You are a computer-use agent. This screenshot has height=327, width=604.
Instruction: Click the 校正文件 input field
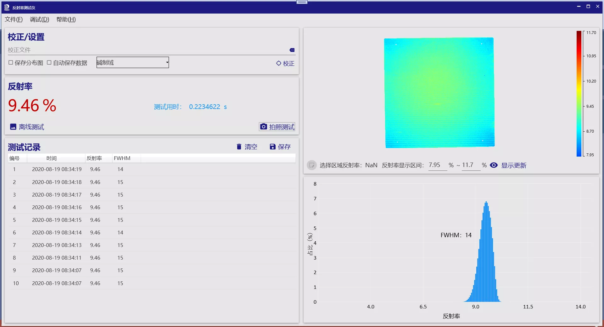pyautogui.click(x=148, y=50)
